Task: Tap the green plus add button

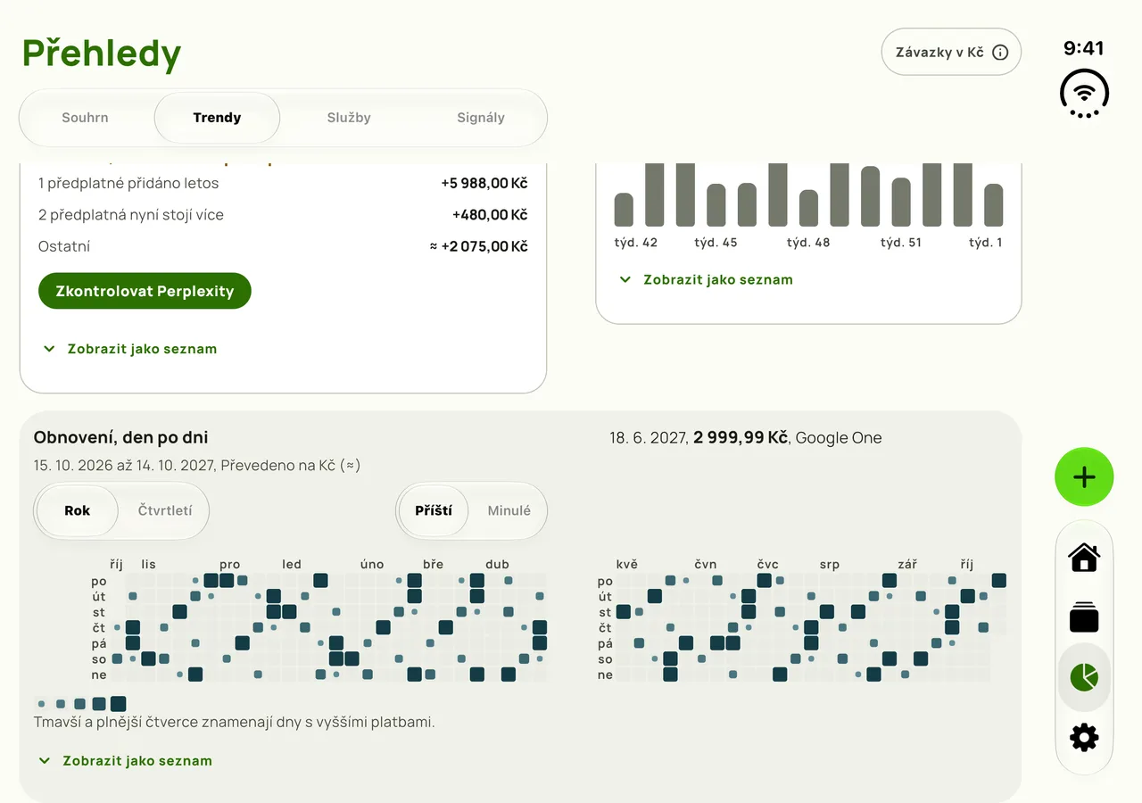Action: (x=1084, y=477)
